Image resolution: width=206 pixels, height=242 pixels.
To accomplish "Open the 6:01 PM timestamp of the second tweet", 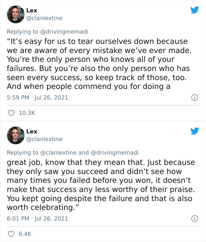I will [18, 218].
